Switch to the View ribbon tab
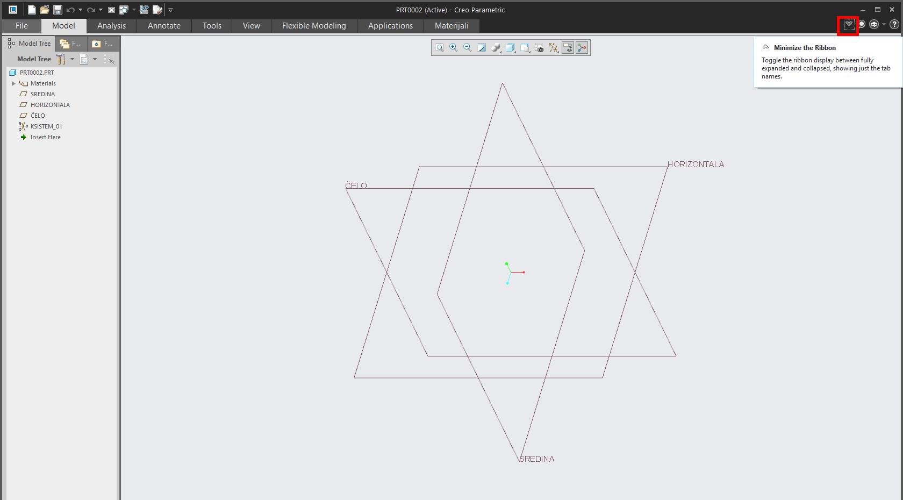 click(x=251, y=26)
